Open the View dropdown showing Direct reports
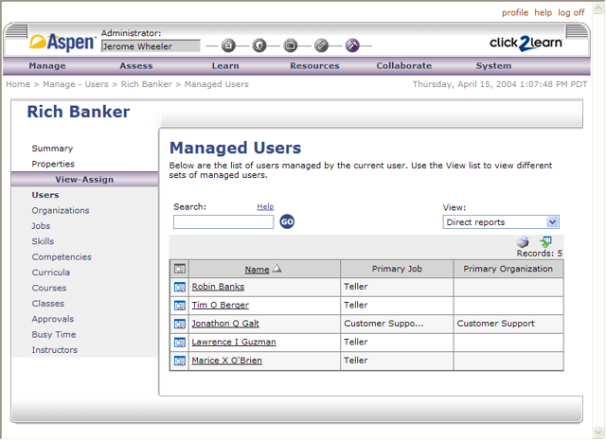This screenshot has height=440, width=606. 501,222
